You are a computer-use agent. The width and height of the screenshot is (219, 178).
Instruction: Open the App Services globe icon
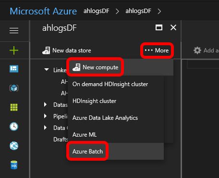(14, 146)
